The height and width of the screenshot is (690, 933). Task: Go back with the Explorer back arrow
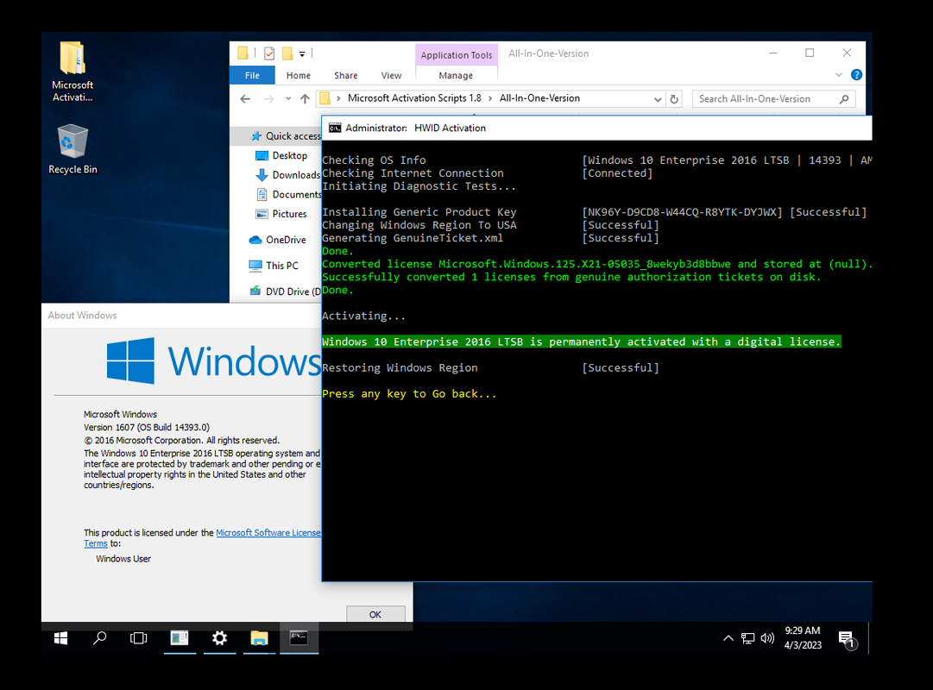pos(245,98)
